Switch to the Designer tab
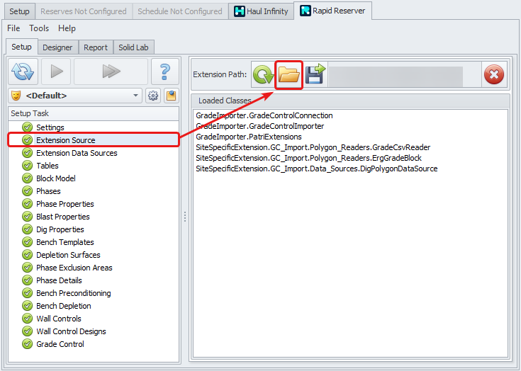521x371 pixels. point(57,47)
